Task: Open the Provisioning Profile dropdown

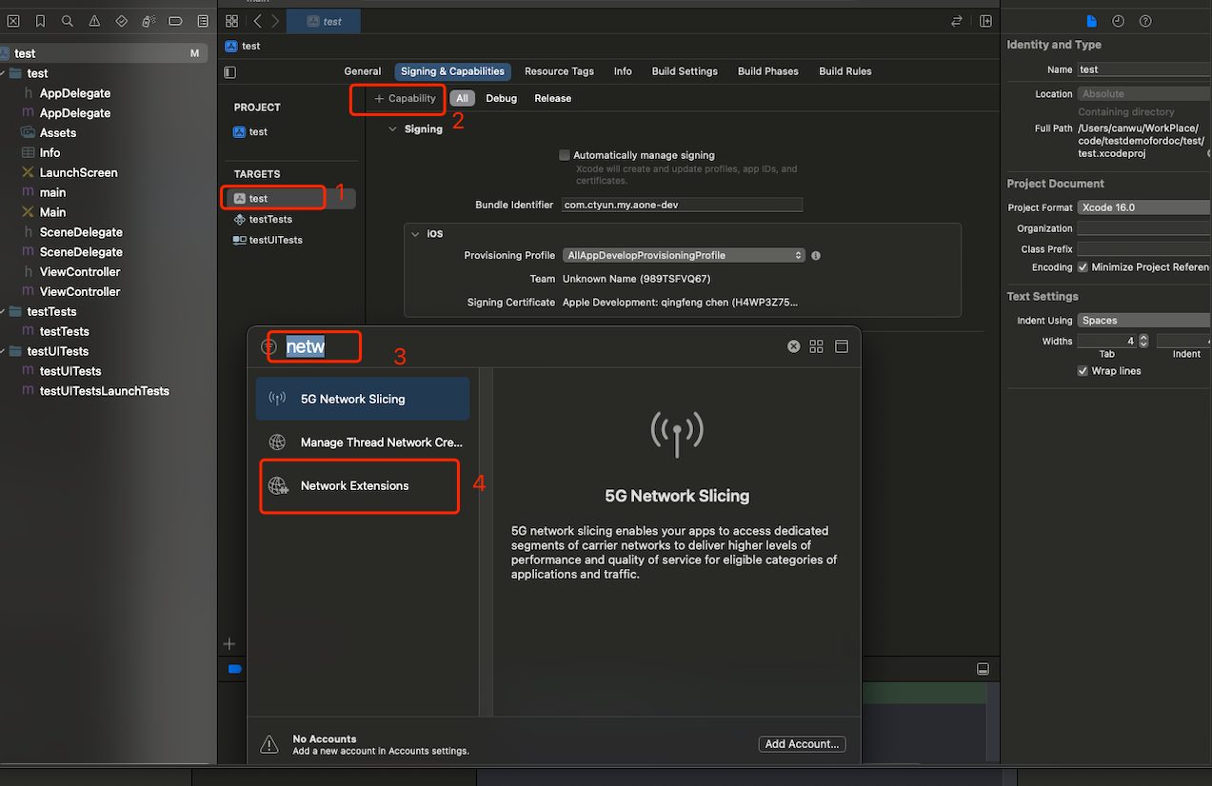Action: [x=684, y=255]
